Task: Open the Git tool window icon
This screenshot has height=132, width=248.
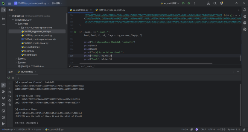Action: coord(3,124)
